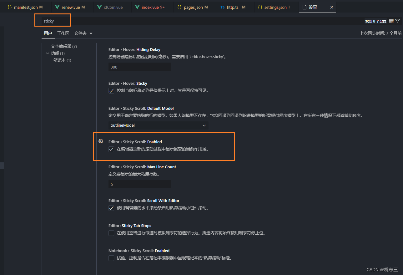Uncheck Sticky Scroll Enabled
The height and width of the screenshot is (275, 403).
111,149
